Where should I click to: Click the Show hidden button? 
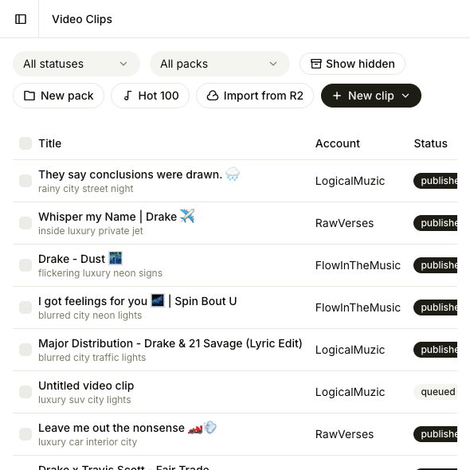coord(352,64)
